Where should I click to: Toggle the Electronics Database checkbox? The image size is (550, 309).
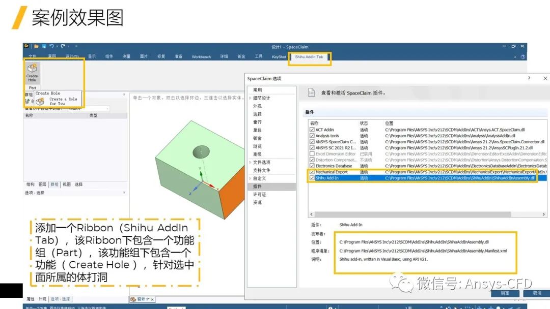(x=312, y=166)
